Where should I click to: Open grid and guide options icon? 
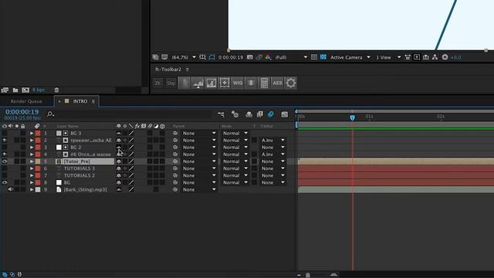coord(202,57)
